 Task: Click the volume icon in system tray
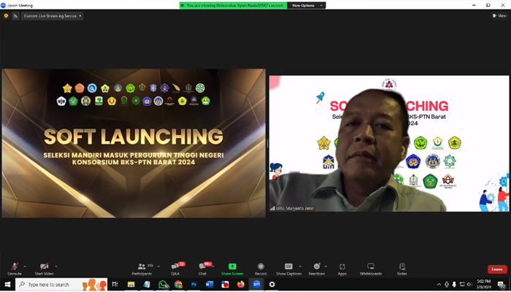coord(469,285)
